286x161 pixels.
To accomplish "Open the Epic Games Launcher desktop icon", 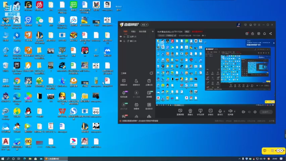I will click(x=17, y=68).
